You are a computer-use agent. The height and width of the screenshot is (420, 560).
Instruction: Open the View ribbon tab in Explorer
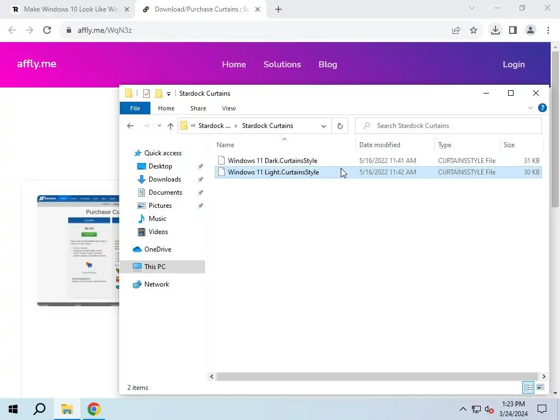click(x=229, y=108)
